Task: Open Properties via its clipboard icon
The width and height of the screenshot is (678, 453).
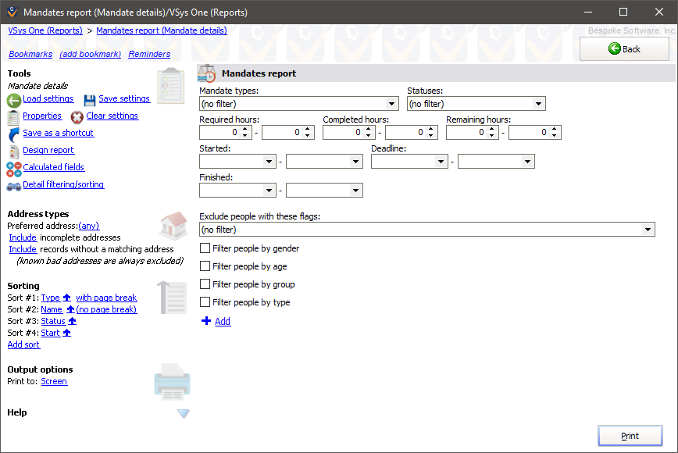Action: pyautogui.click(x=12, y=116)
